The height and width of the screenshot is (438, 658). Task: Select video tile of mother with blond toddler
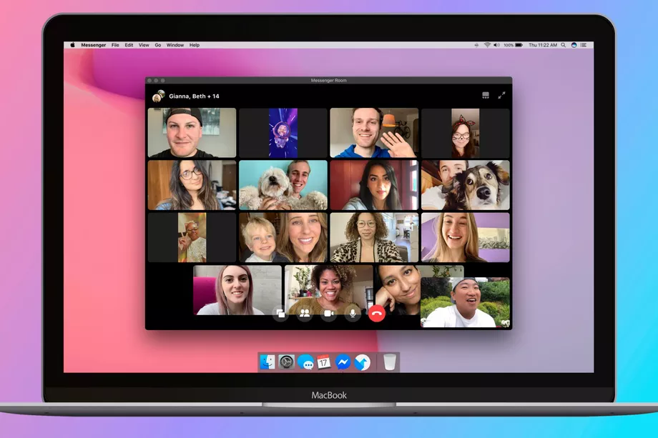283,237
